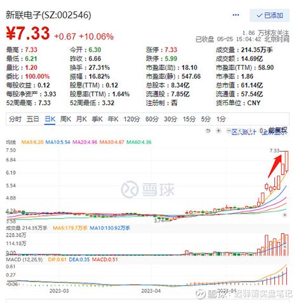Click the MACD:0.51 indicator value
Screen dimensions: 301x303
click(x=105, y=259)
